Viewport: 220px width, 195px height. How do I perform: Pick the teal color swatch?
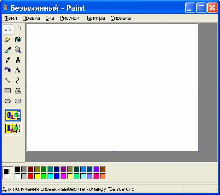click(50, 169)
